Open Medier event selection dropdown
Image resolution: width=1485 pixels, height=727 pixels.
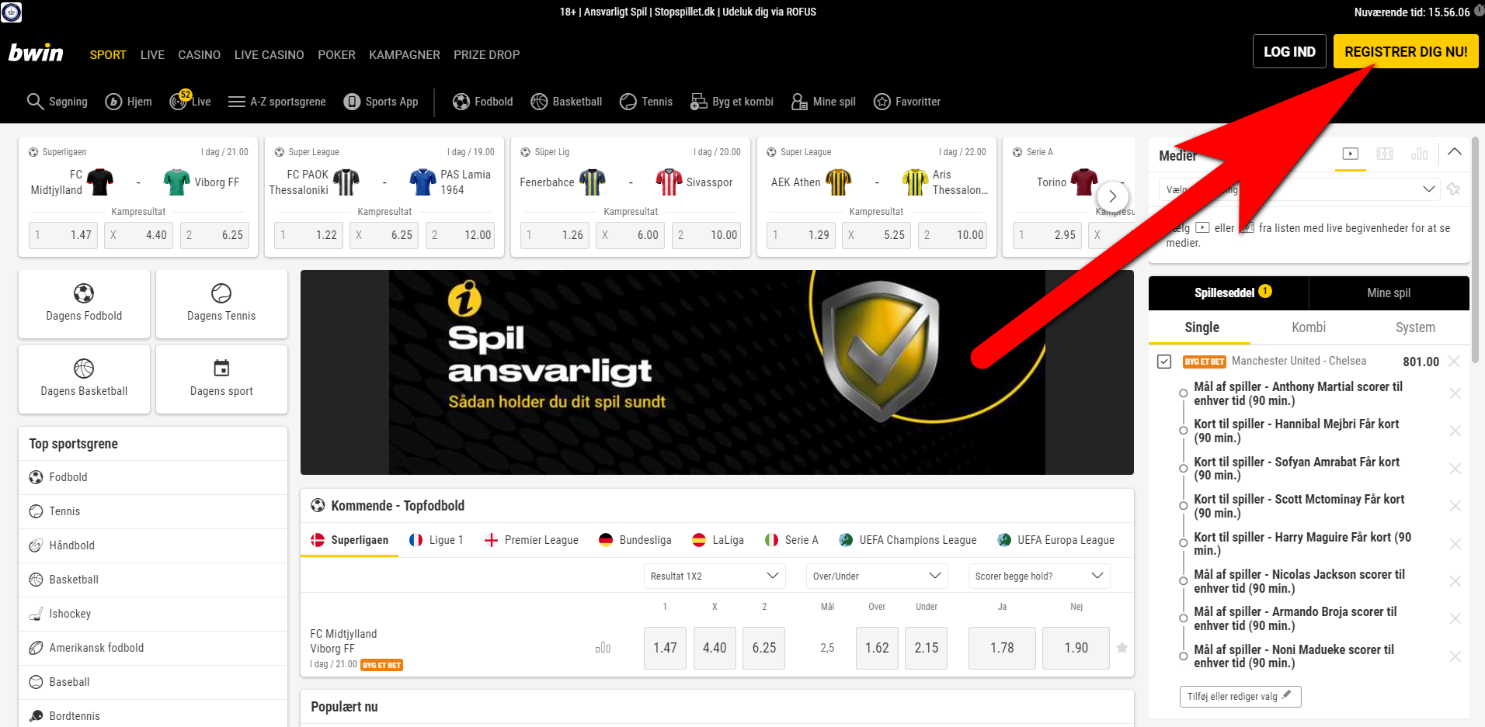[x=1299, y=189]
